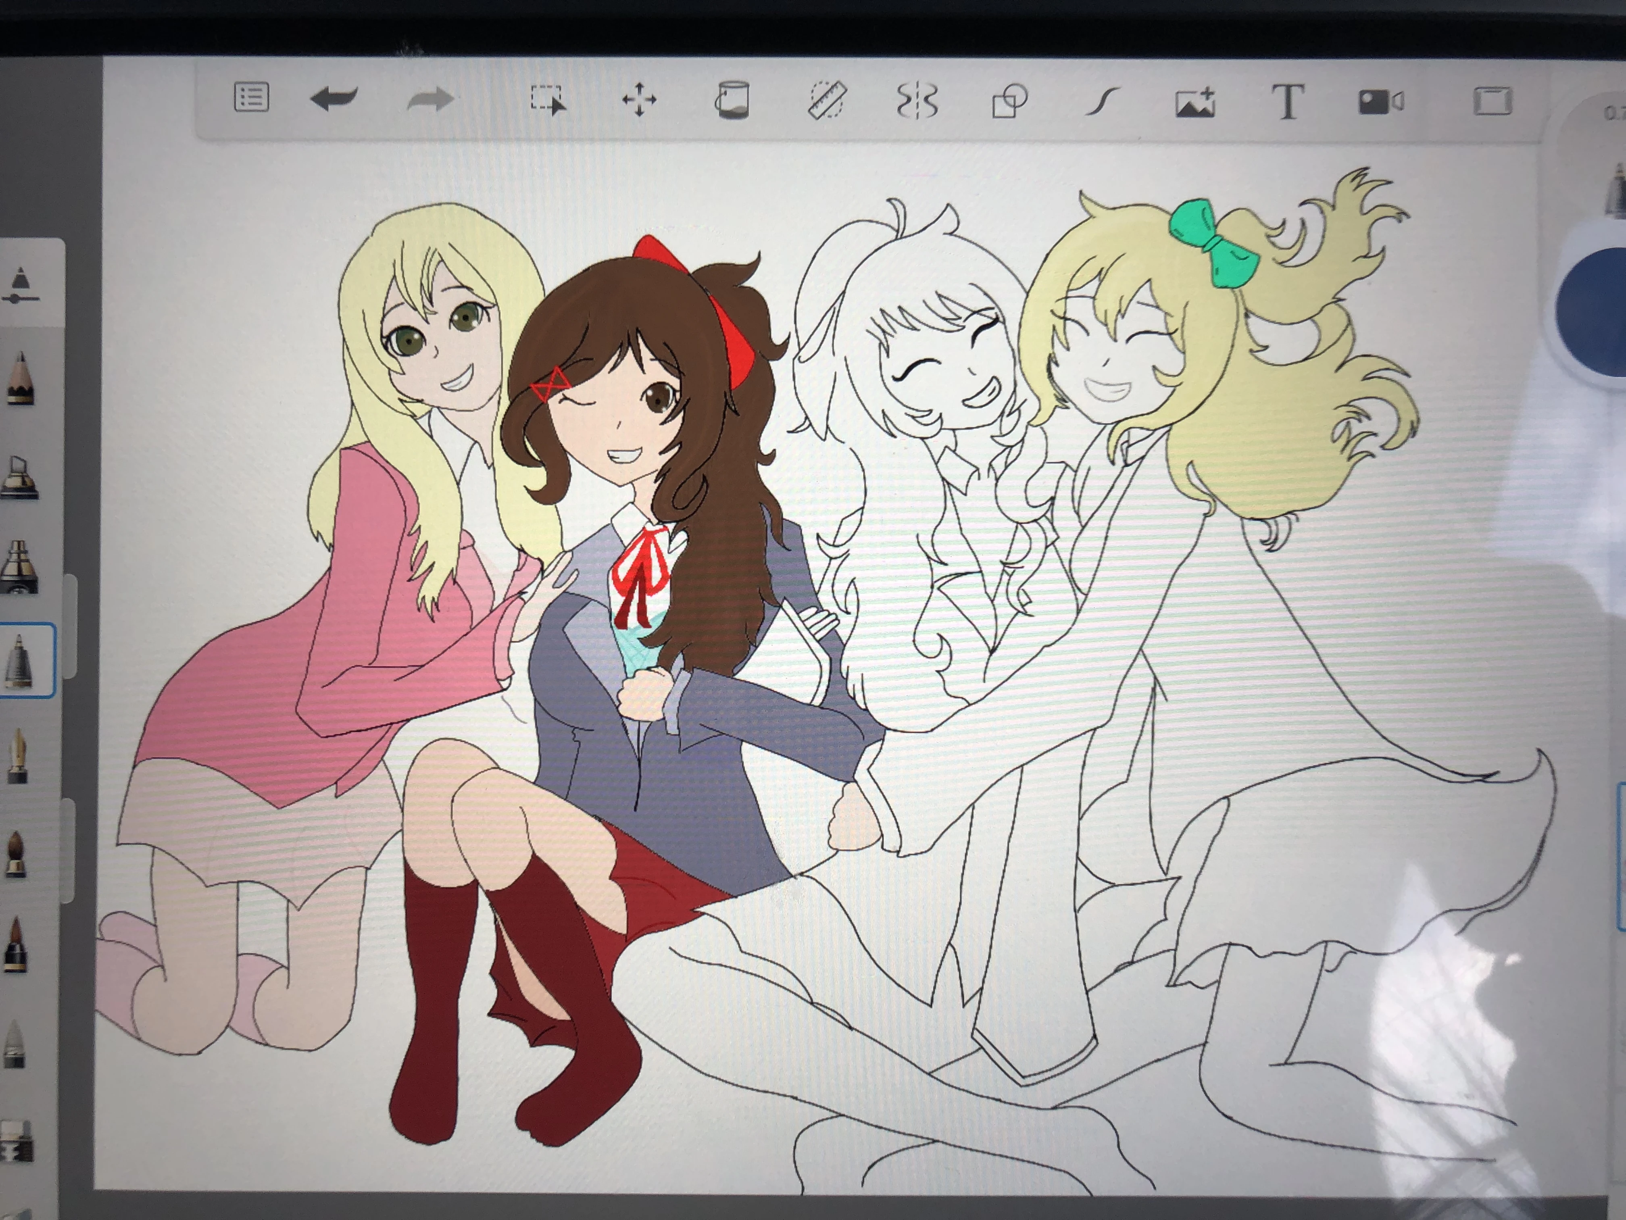Select the Pencil brush in palette
1626x1220 pixels.
[21, 379]
